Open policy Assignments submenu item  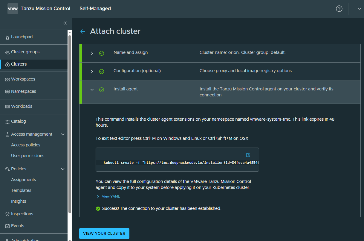point(23,180)
